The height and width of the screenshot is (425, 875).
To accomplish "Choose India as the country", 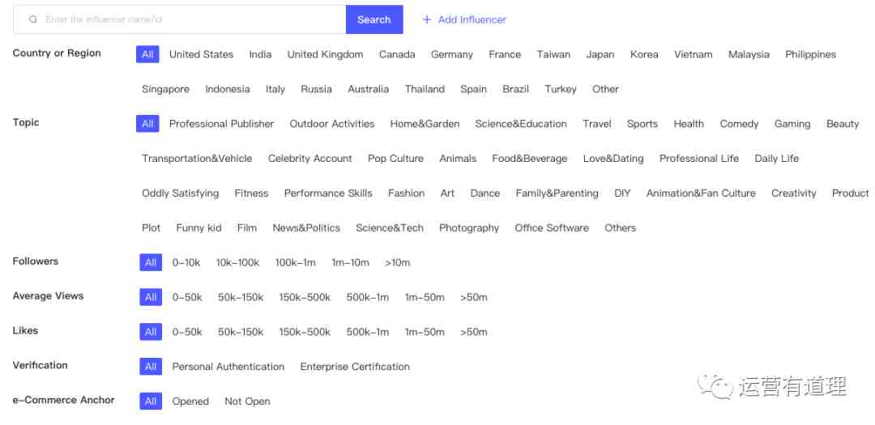I will 260,54.
